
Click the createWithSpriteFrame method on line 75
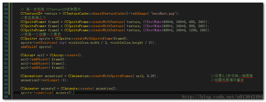coord(93,39)
